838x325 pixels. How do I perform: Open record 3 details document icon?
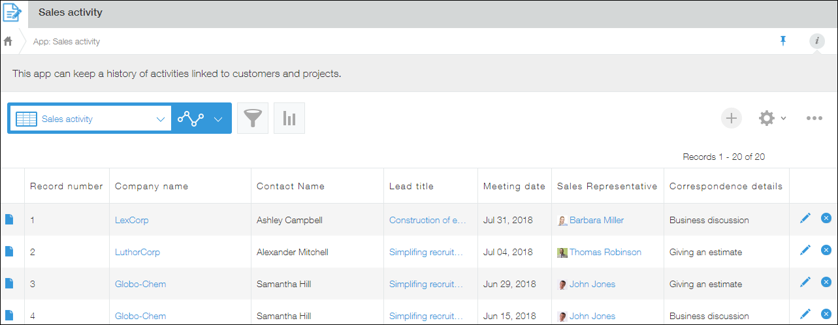pyautogui.click(x=9, y=284)
